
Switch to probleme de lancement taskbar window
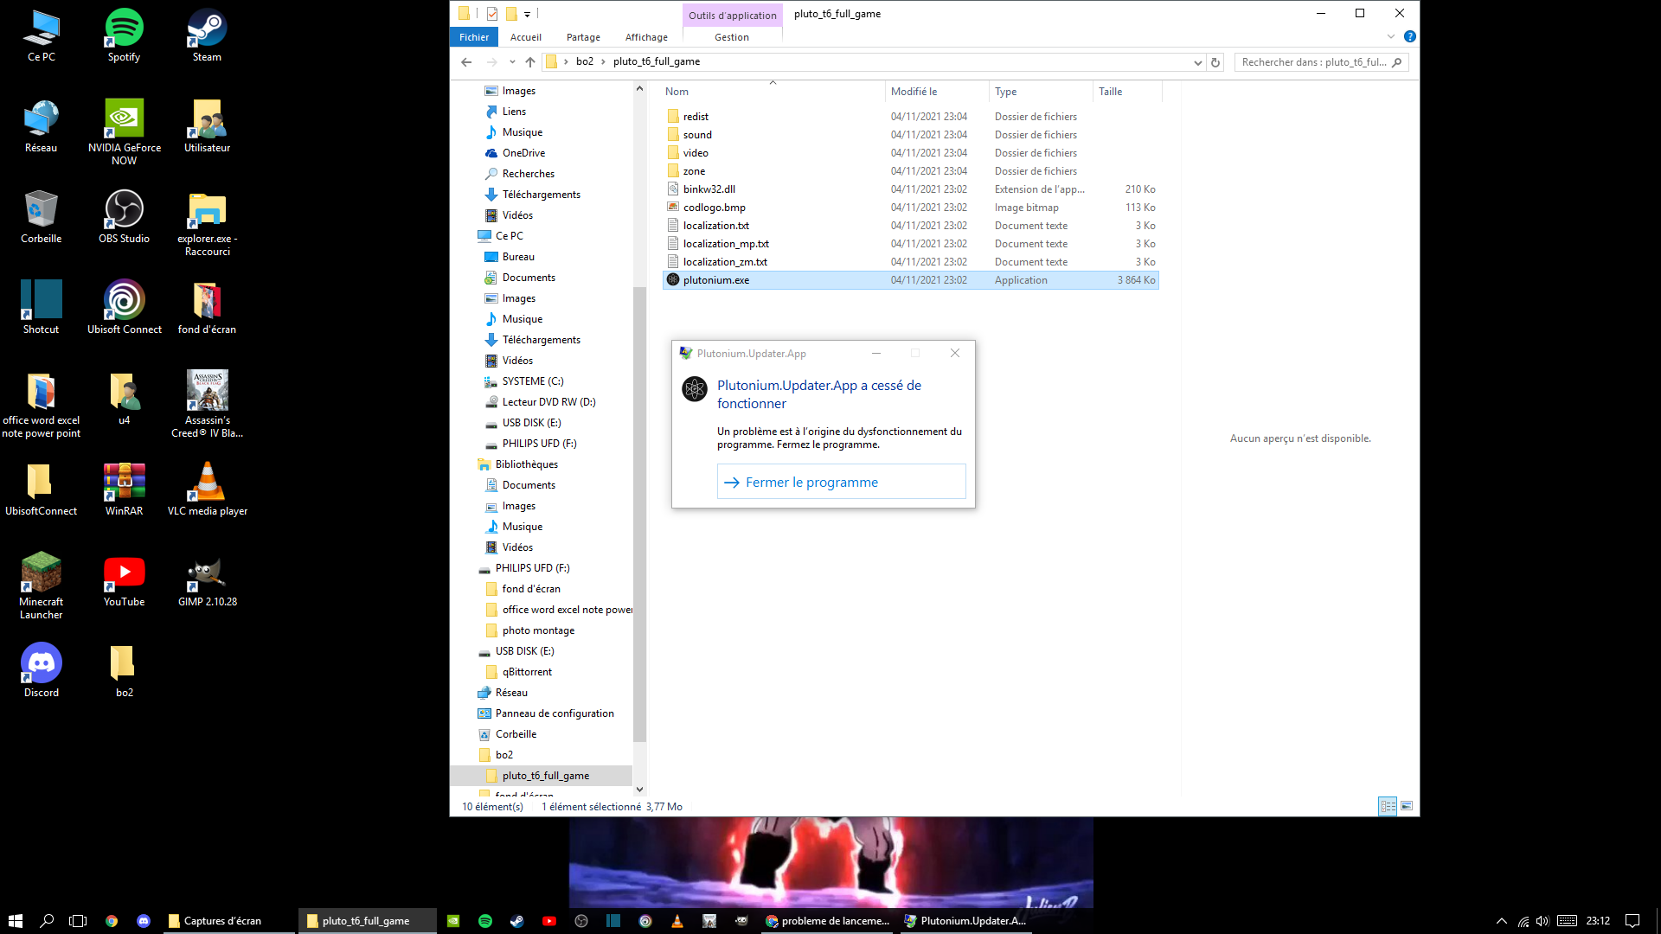click(828, 921)
